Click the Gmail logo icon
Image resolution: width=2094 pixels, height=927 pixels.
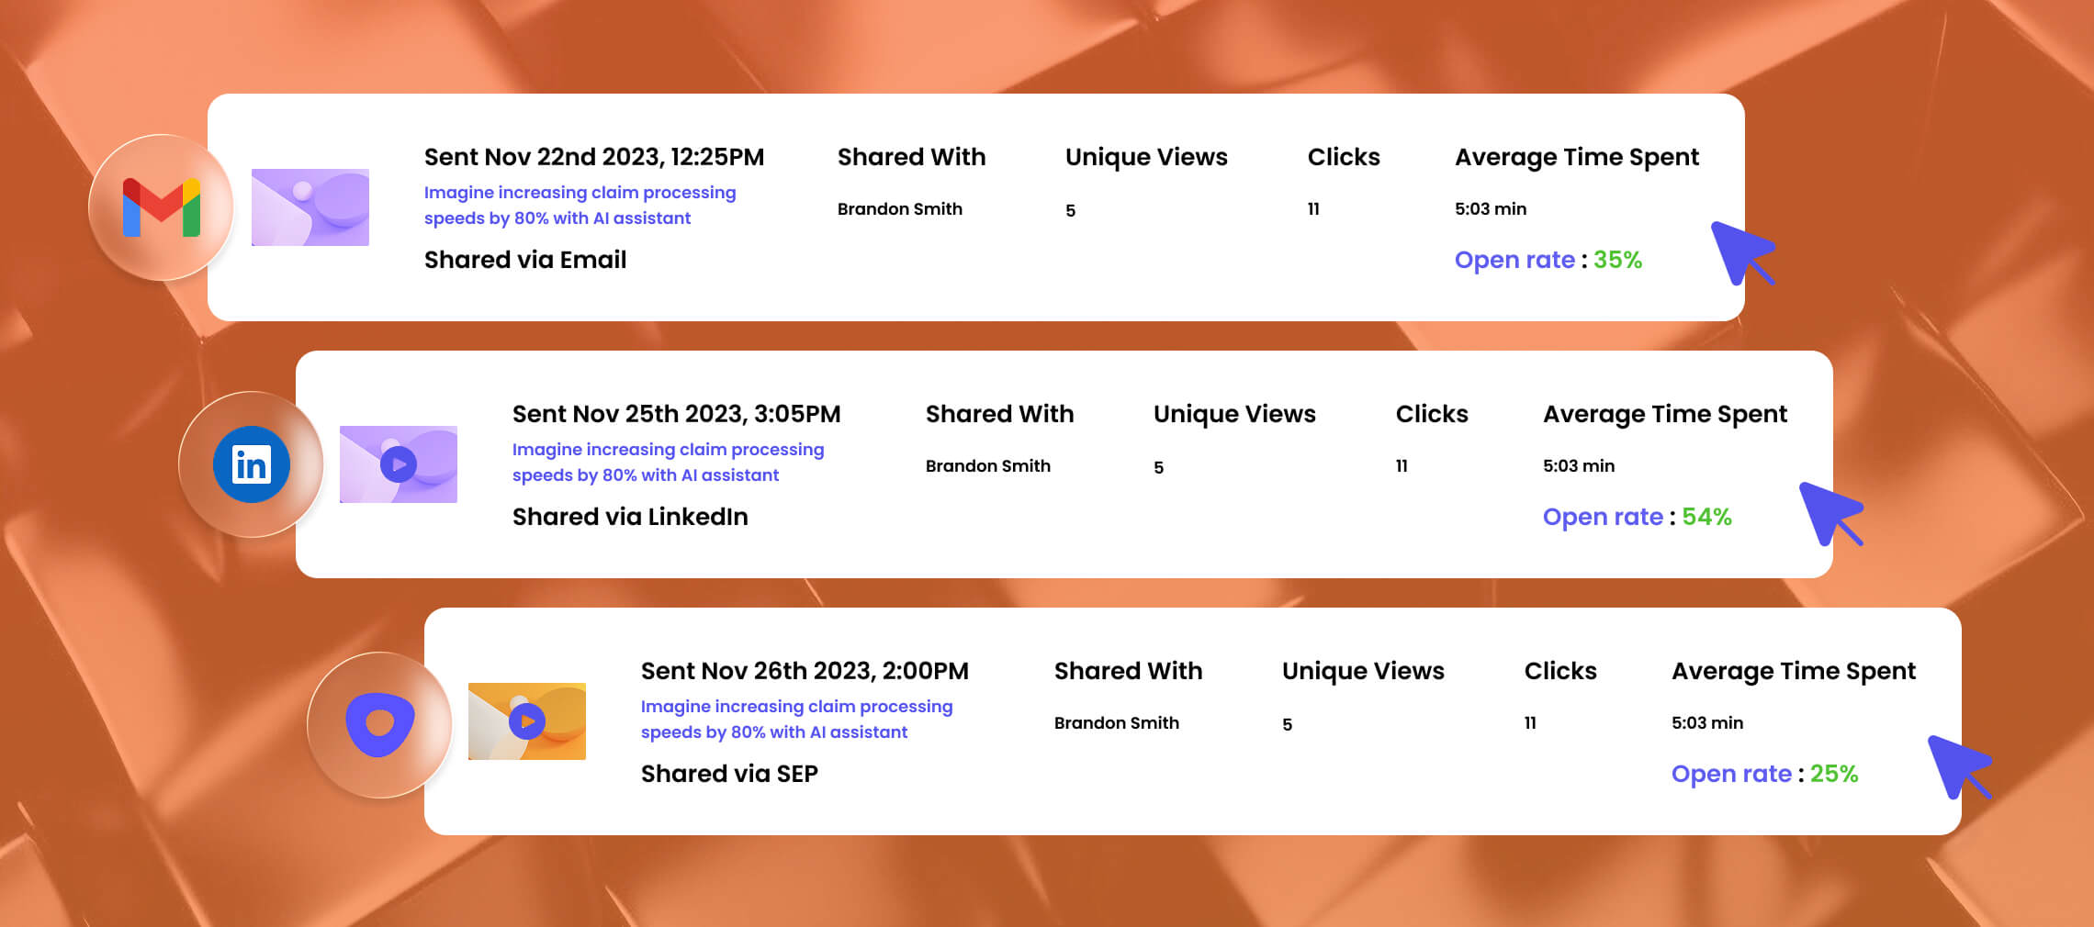tap(162, 207)
